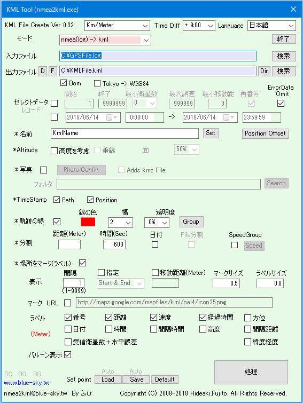
Task: Toggle the Bom checkbox
Action: pyautogui.click(x=63, y=83)
